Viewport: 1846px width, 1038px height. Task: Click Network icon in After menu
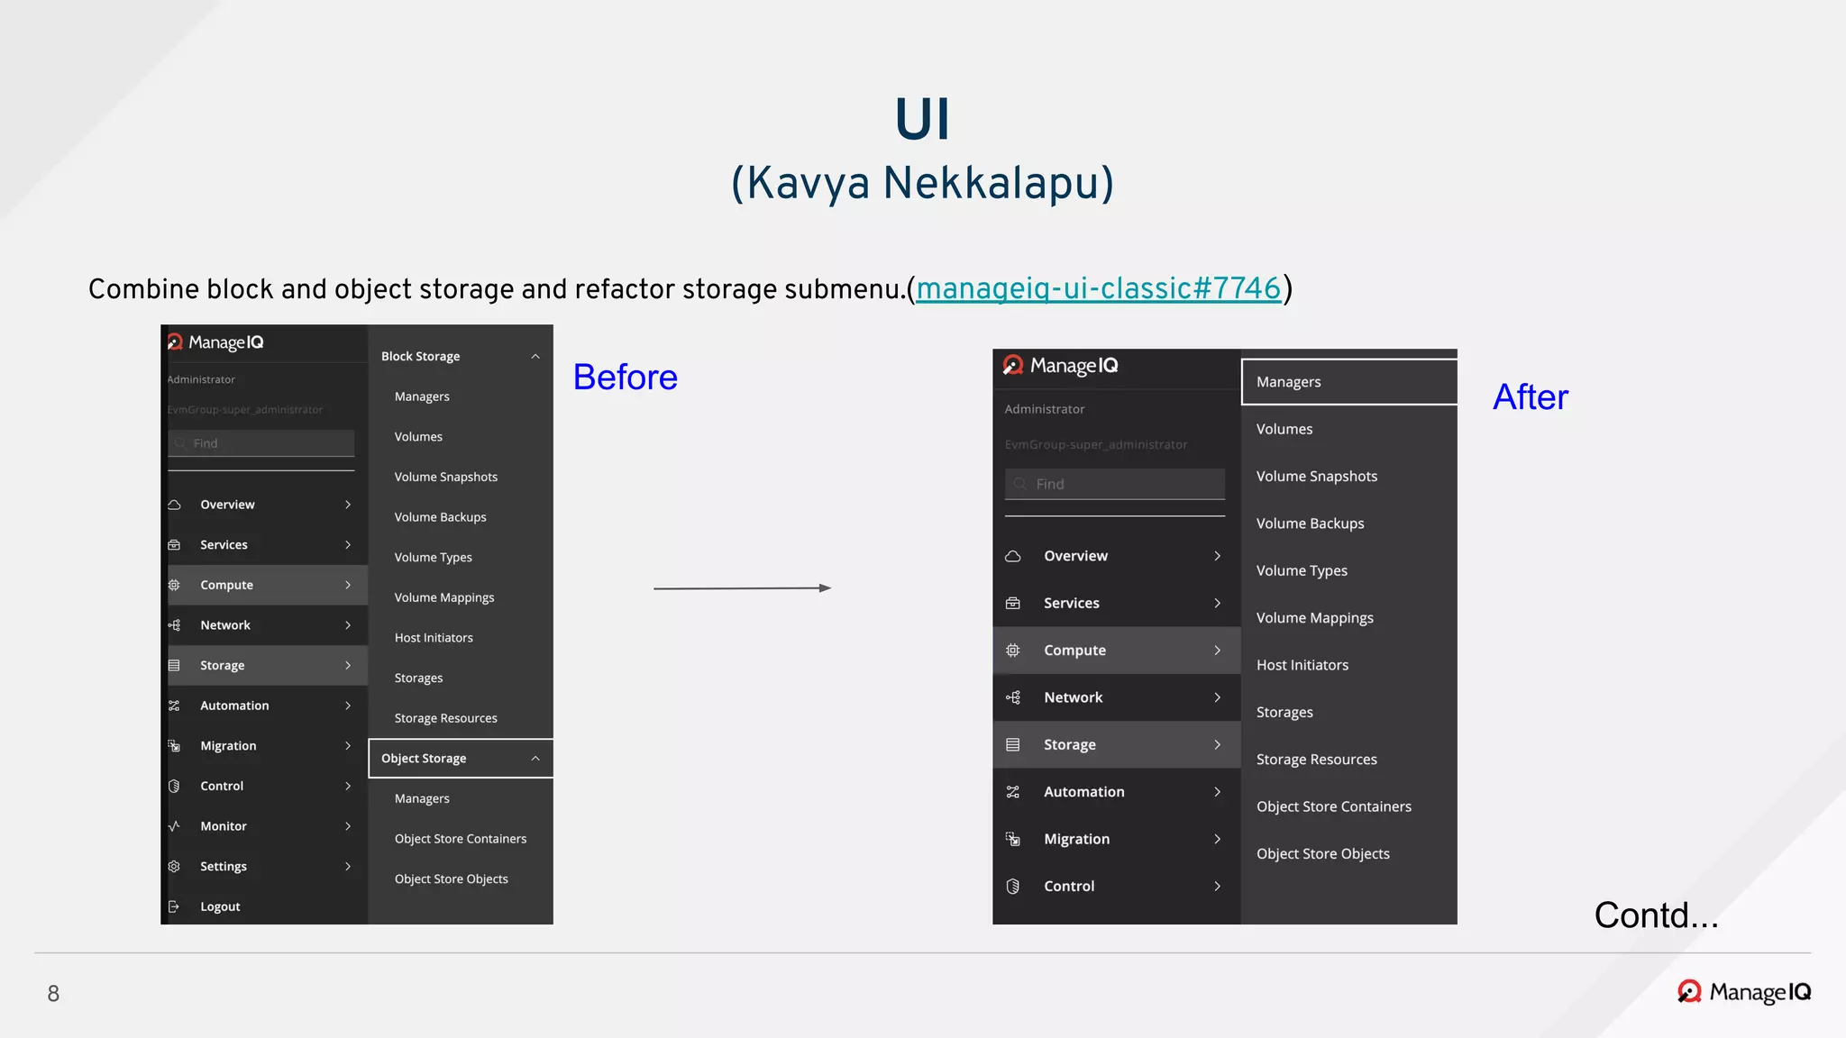(1013, 697)
